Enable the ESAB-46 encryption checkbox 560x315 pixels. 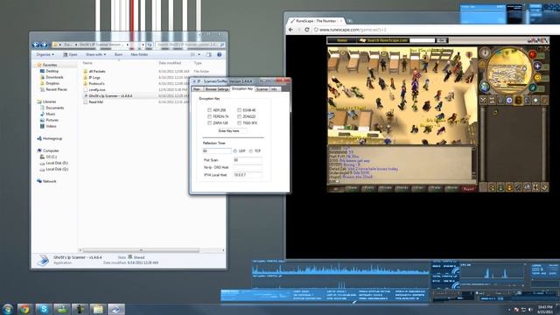click(239, 110)
